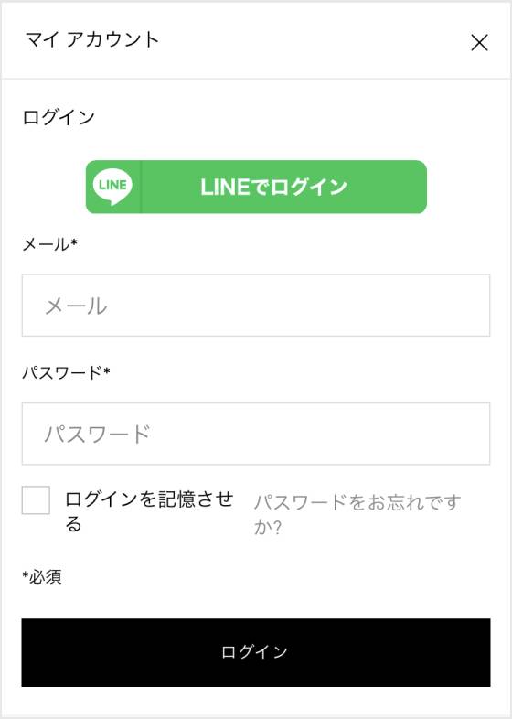The height and width of the screenshot is (719, 512).
Task: Click the *必須 required note
Action: [x=42, y=577]
